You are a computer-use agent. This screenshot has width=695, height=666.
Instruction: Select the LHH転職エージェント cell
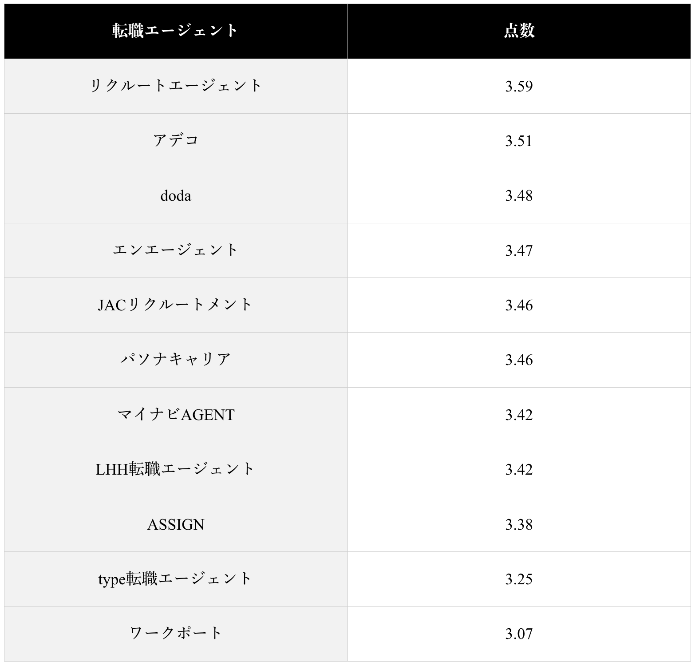click(x=176, y=469)
